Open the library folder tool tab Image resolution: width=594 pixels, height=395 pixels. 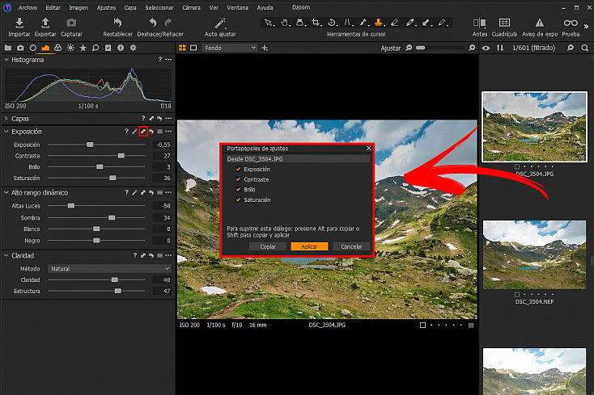point(7,48)
